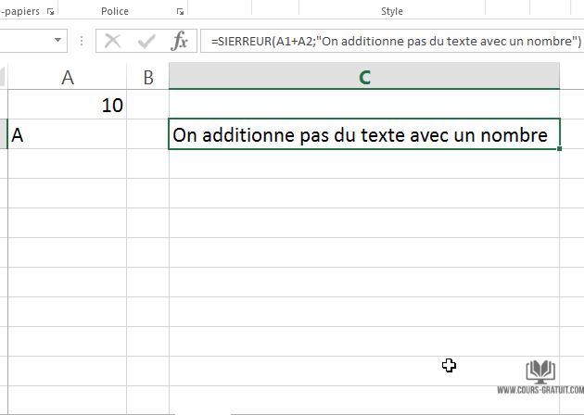Select empty cell B1
Screen dimensions: 584x415
(147, 106)
